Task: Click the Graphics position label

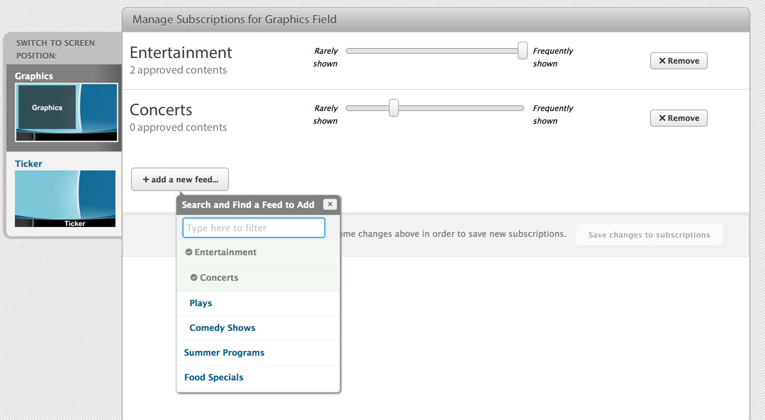Action: click(x=34, y=76)
